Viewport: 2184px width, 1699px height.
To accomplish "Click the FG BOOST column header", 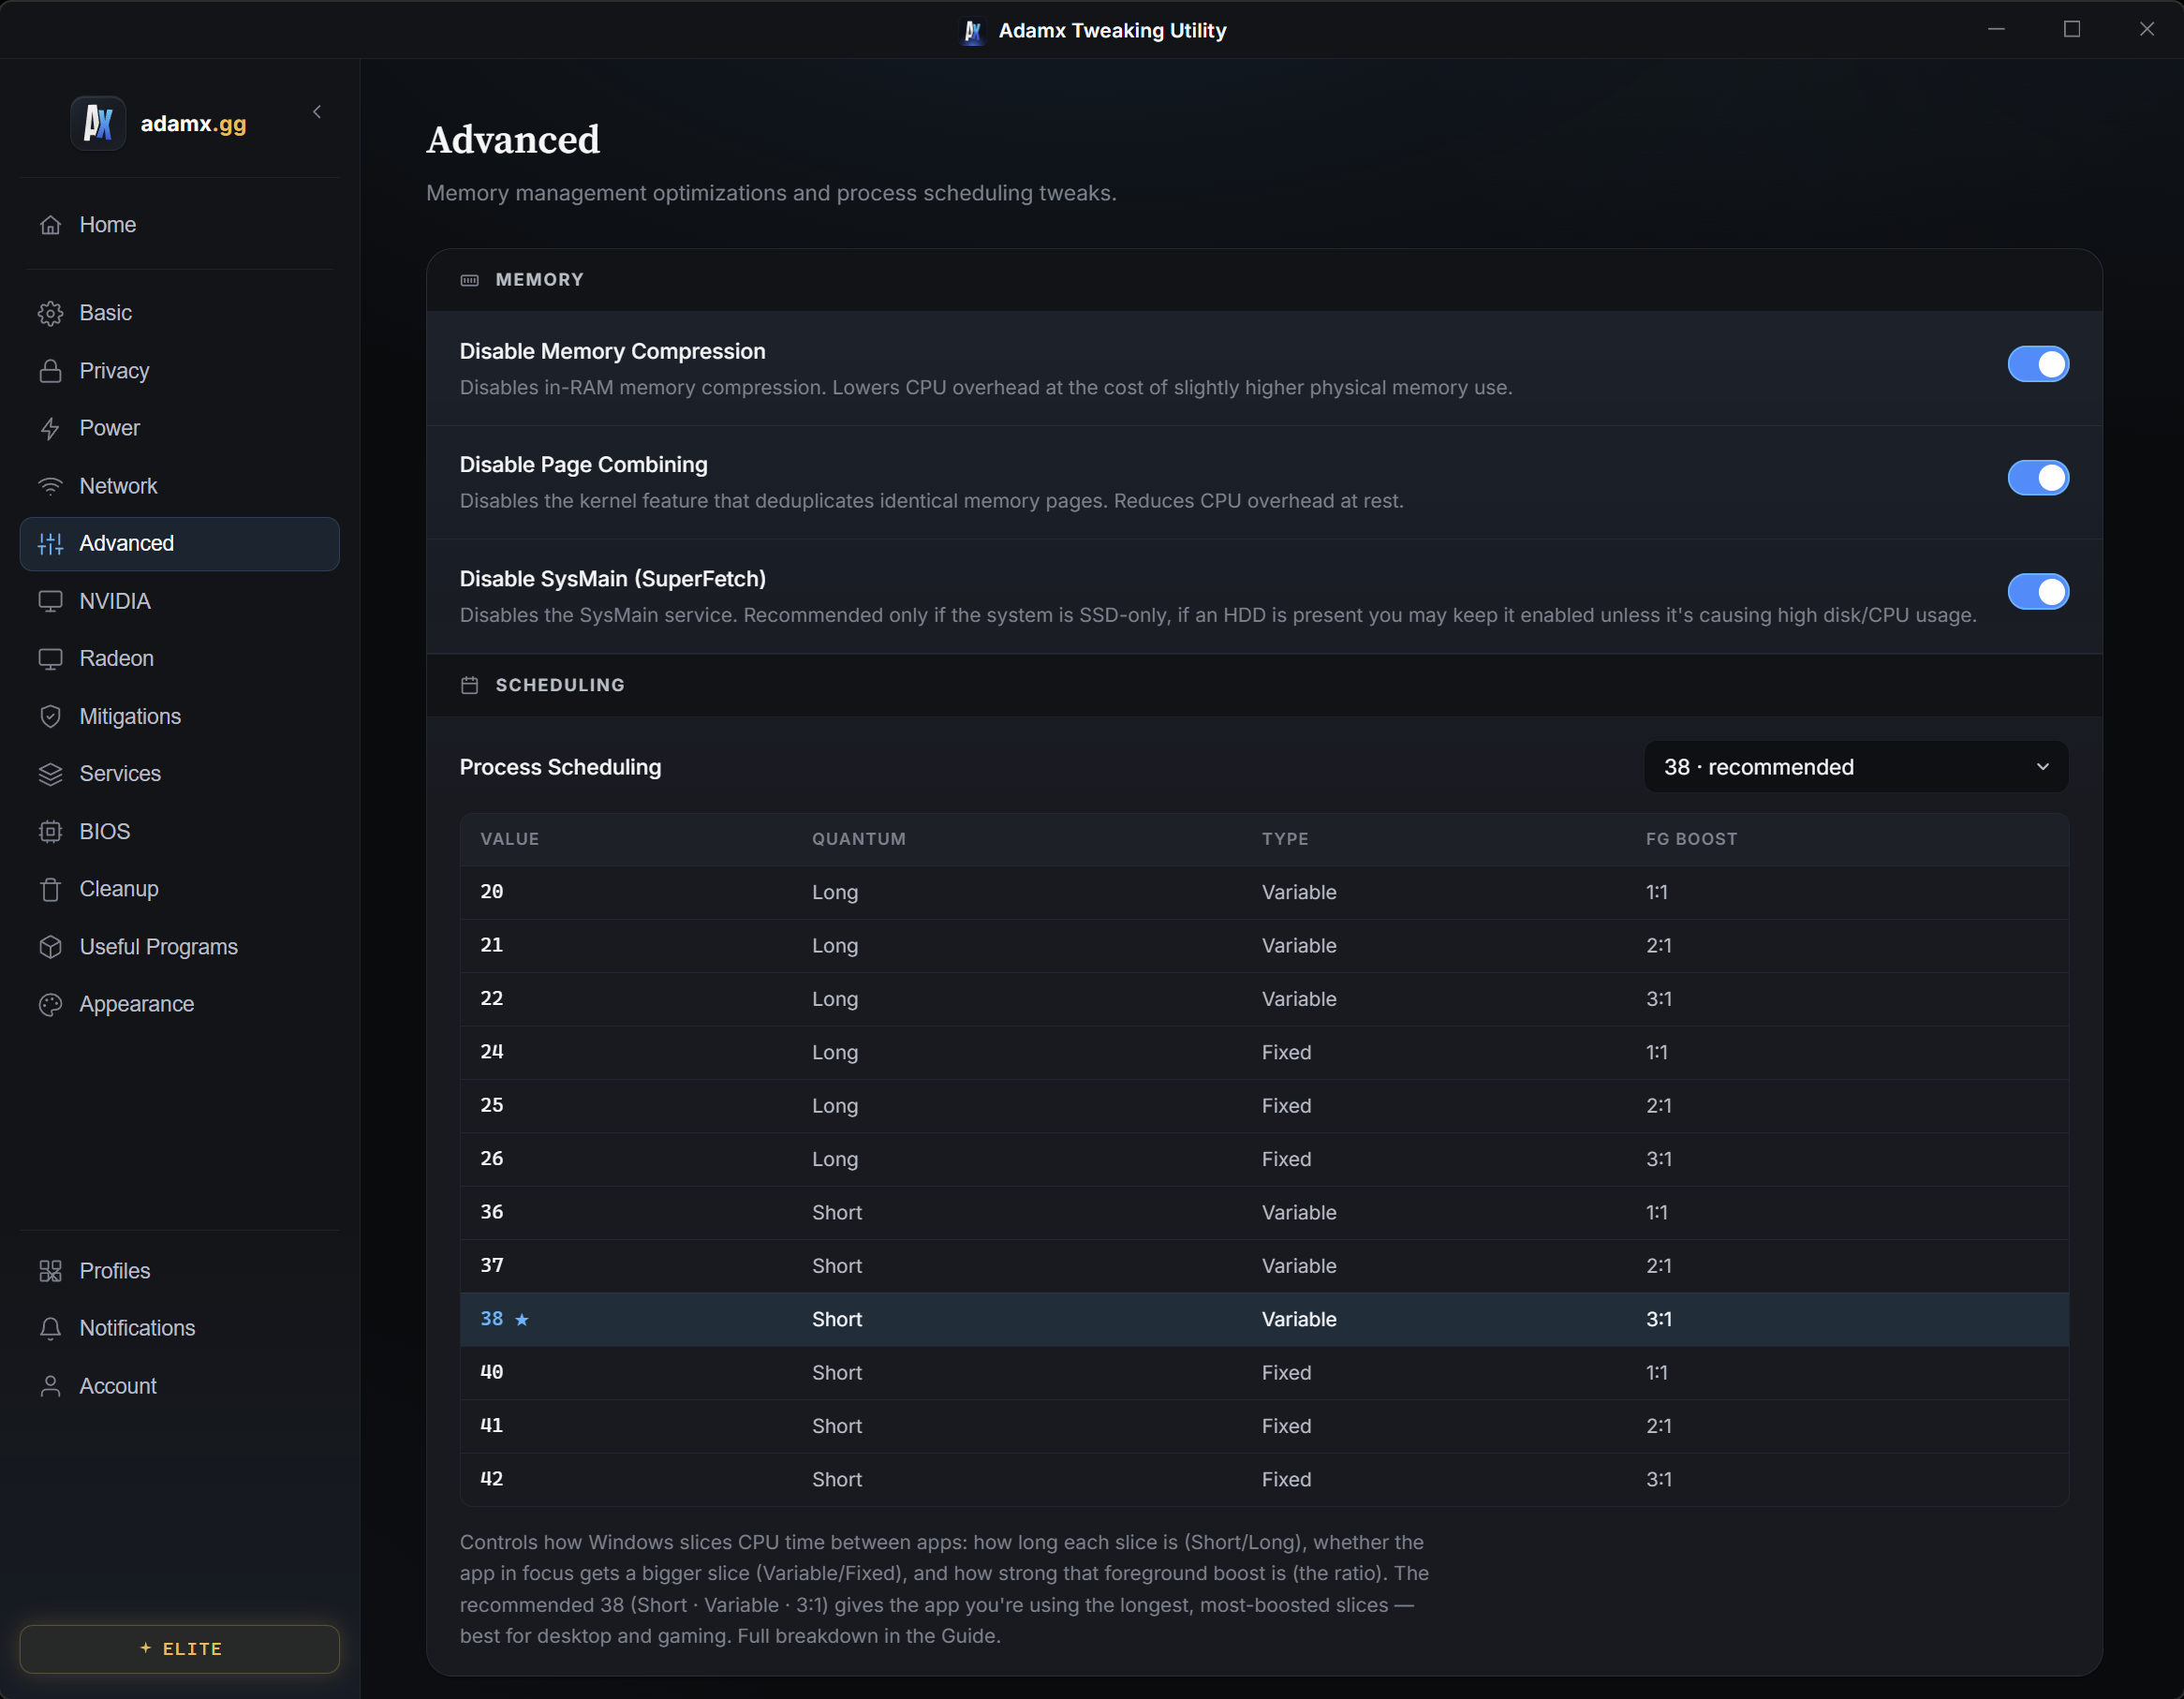I will (1691, 839).
